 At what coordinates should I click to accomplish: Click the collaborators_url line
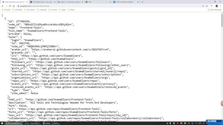pyautogui.click(x=86, y=118)
